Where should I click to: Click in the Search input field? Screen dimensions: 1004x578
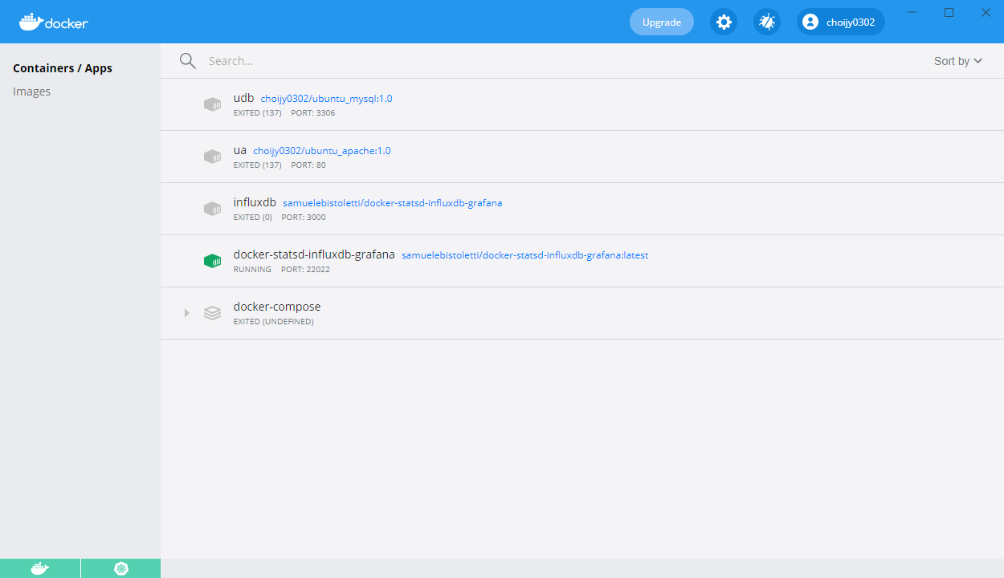pos(562,61)
